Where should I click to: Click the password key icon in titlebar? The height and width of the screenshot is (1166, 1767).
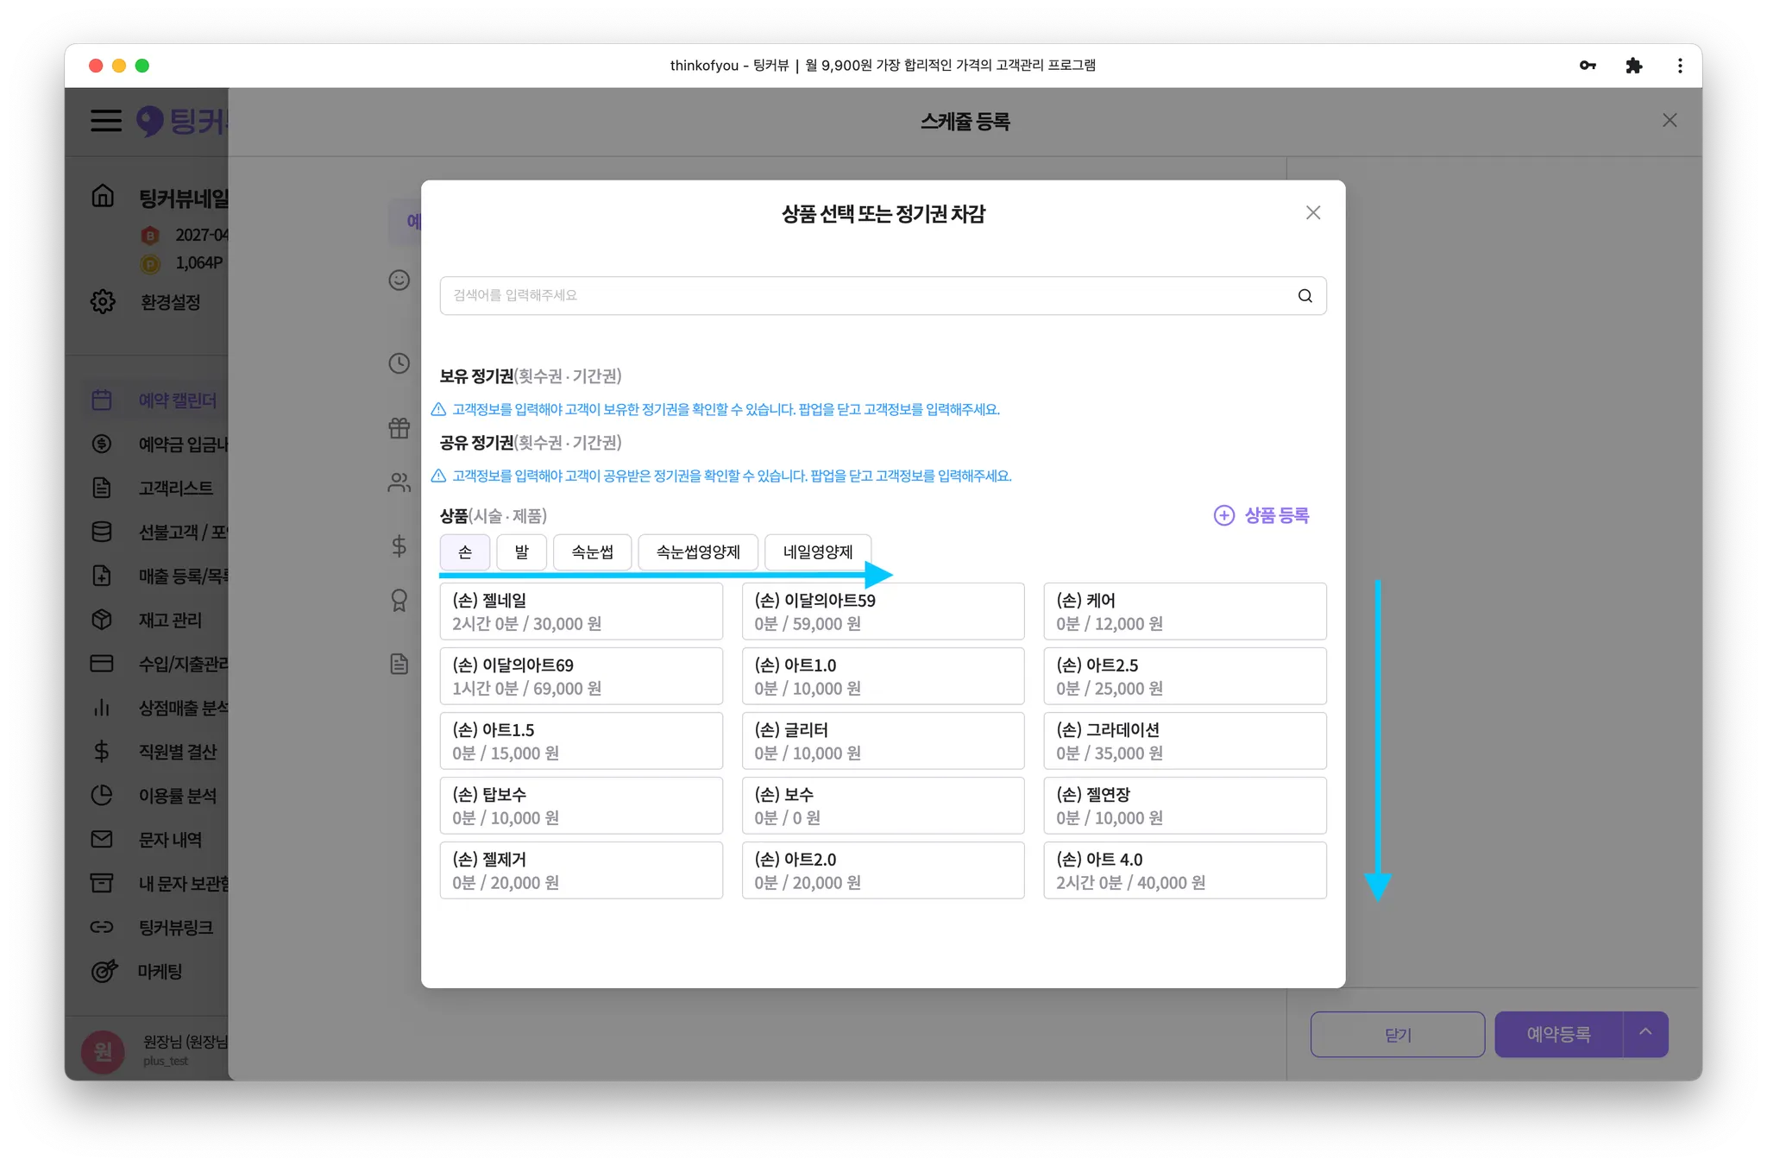(x=1588, y=66)
